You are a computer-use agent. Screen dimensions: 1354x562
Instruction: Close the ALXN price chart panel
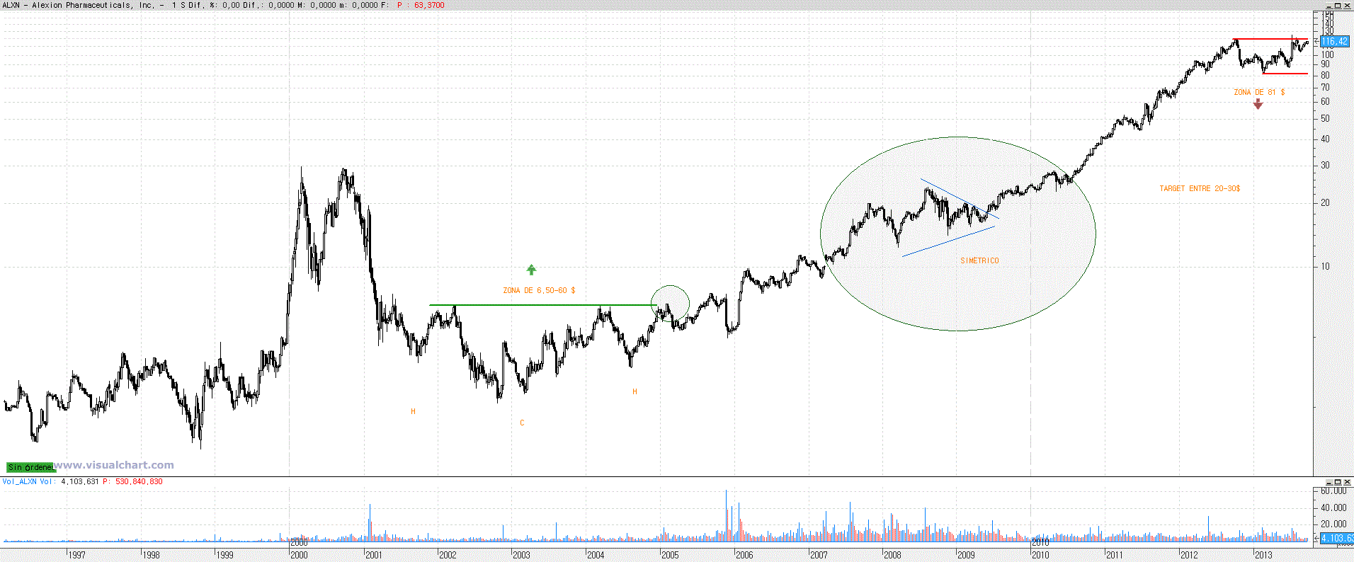pyautogui.click(x=1347, y=5)
